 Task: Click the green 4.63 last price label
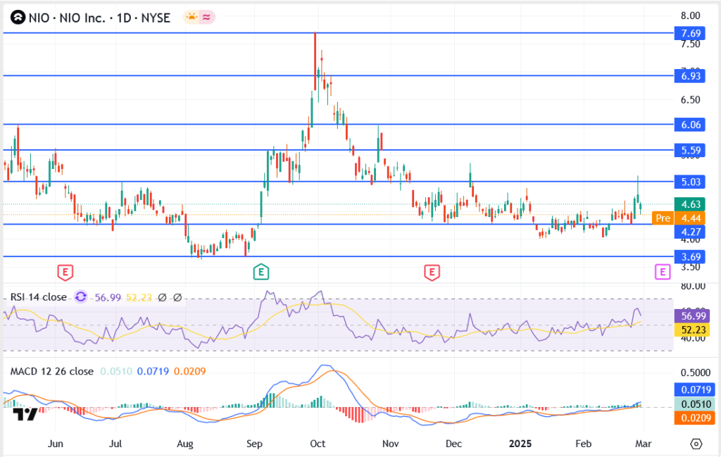(x=686, y=204)
